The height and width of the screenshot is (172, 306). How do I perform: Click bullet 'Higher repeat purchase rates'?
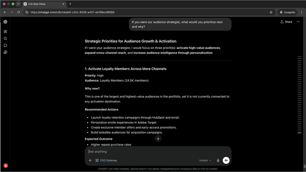point(111,145)
